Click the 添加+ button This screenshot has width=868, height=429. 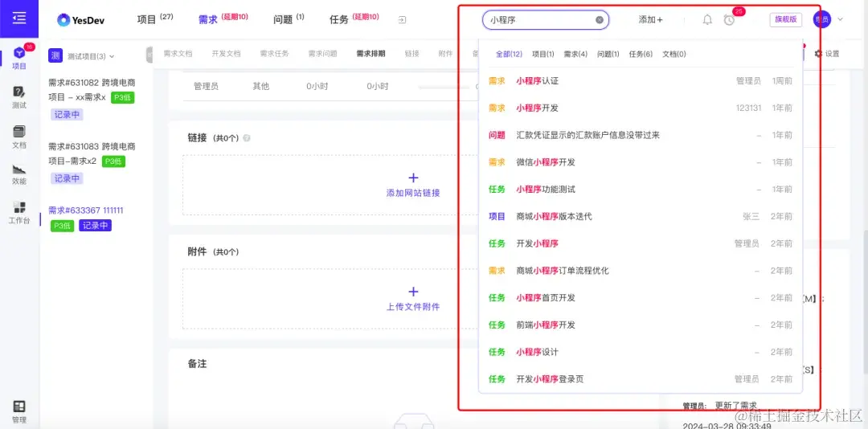(x=650, y=20)
